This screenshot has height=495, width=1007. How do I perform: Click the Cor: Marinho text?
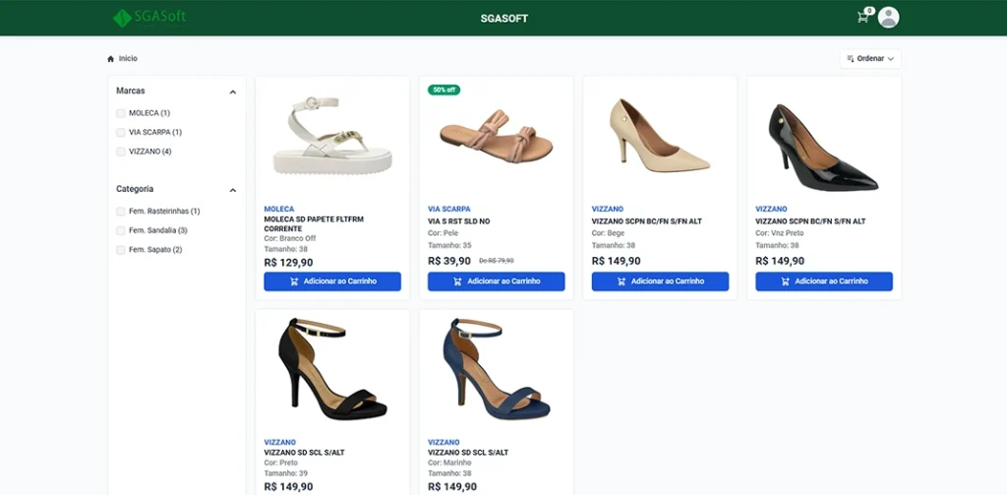448,463
